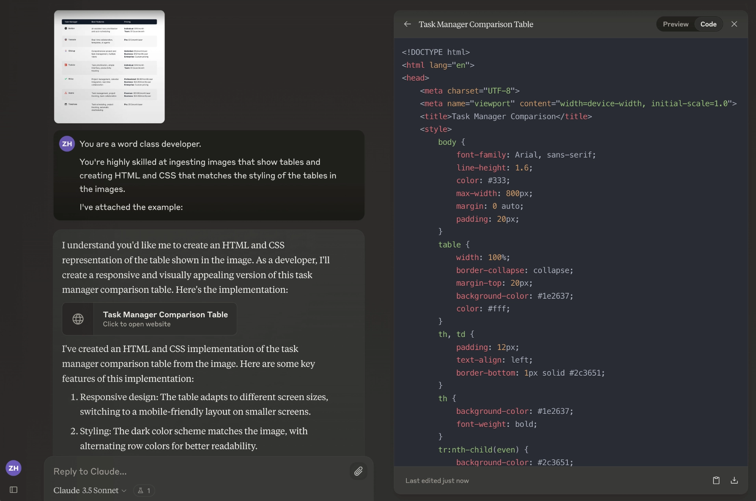The image size is (756, 501).
Task: Attach a file with the paperclip icon
Action: coord(358,471)
